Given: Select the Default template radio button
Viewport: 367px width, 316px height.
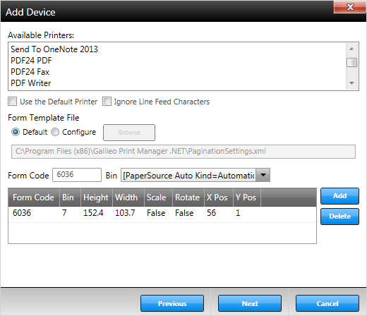Looking at the screenshot, I should [x=16, y=132].
